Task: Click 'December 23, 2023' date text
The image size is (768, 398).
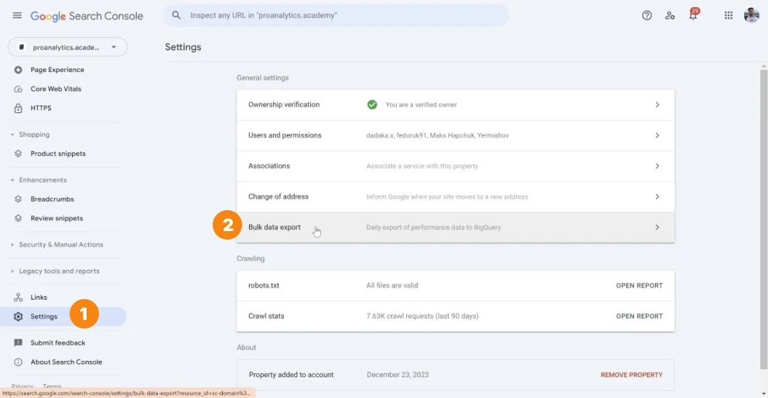Action: [x=398, y=375]
